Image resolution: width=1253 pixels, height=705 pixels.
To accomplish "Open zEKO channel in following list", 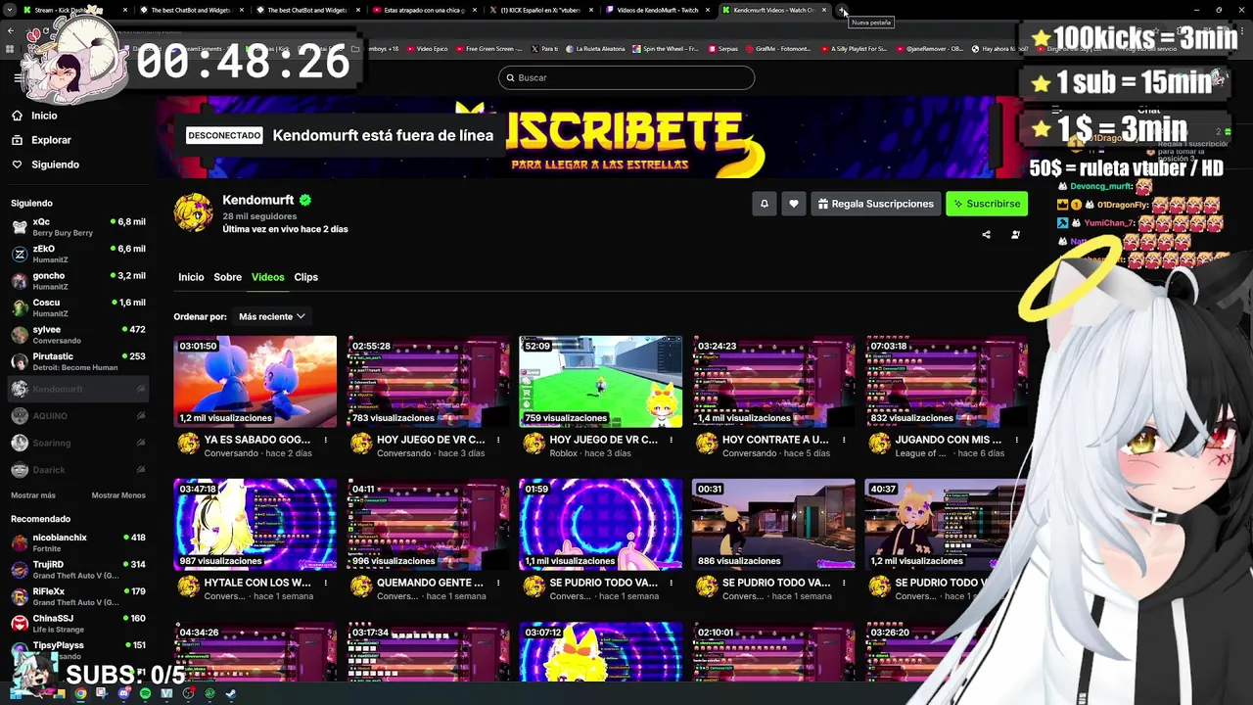I will (78, 254).
